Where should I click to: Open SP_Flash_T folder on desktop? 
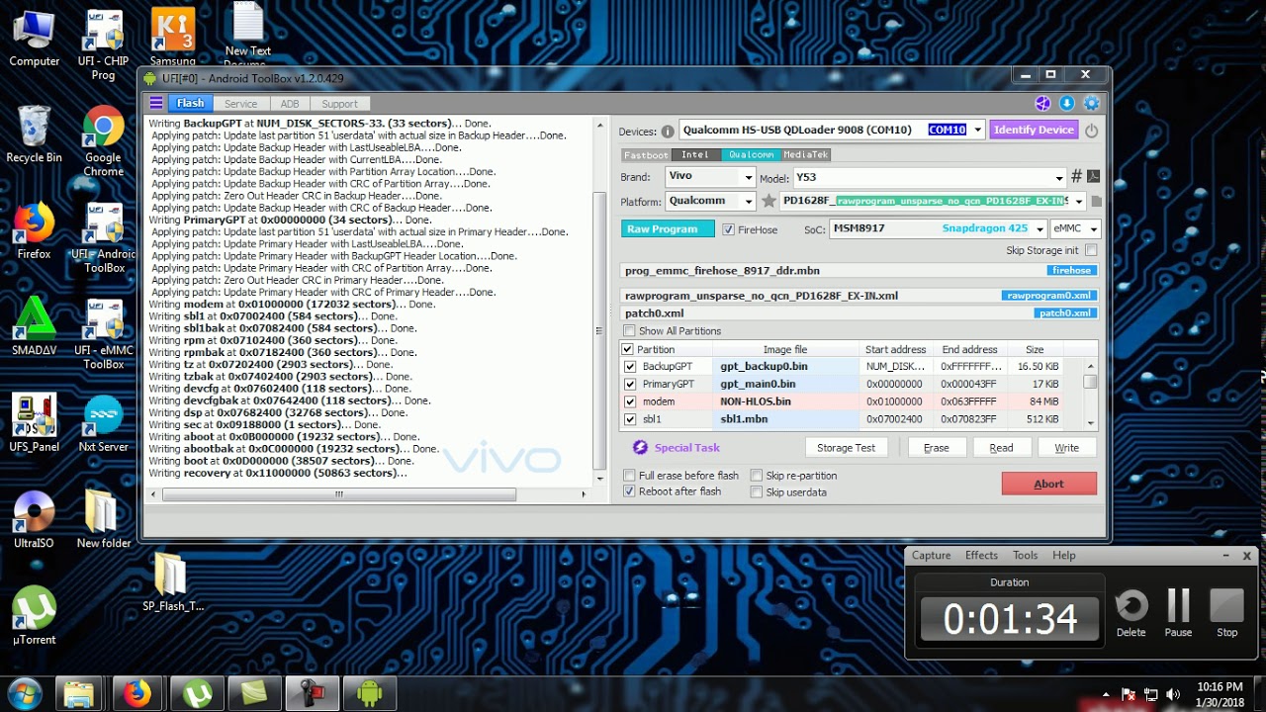point(172,582)
